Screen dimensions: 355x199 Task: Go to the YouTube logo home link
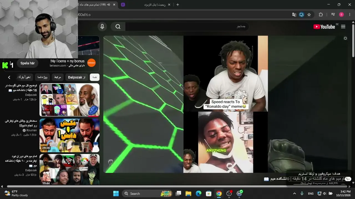click(324, 27)
